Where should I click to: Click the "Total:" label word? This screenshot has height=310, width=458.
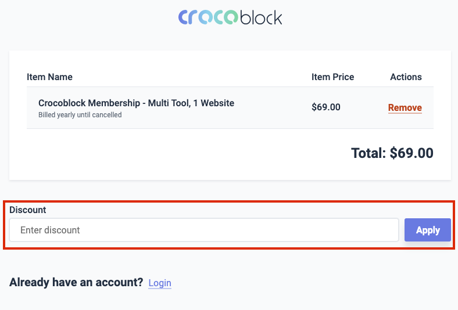368,153
